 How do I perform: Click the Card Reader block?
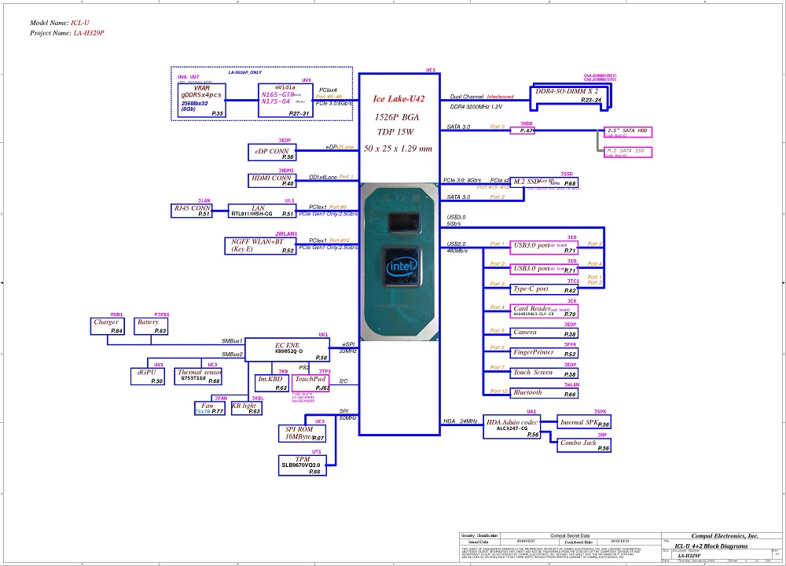544,311
